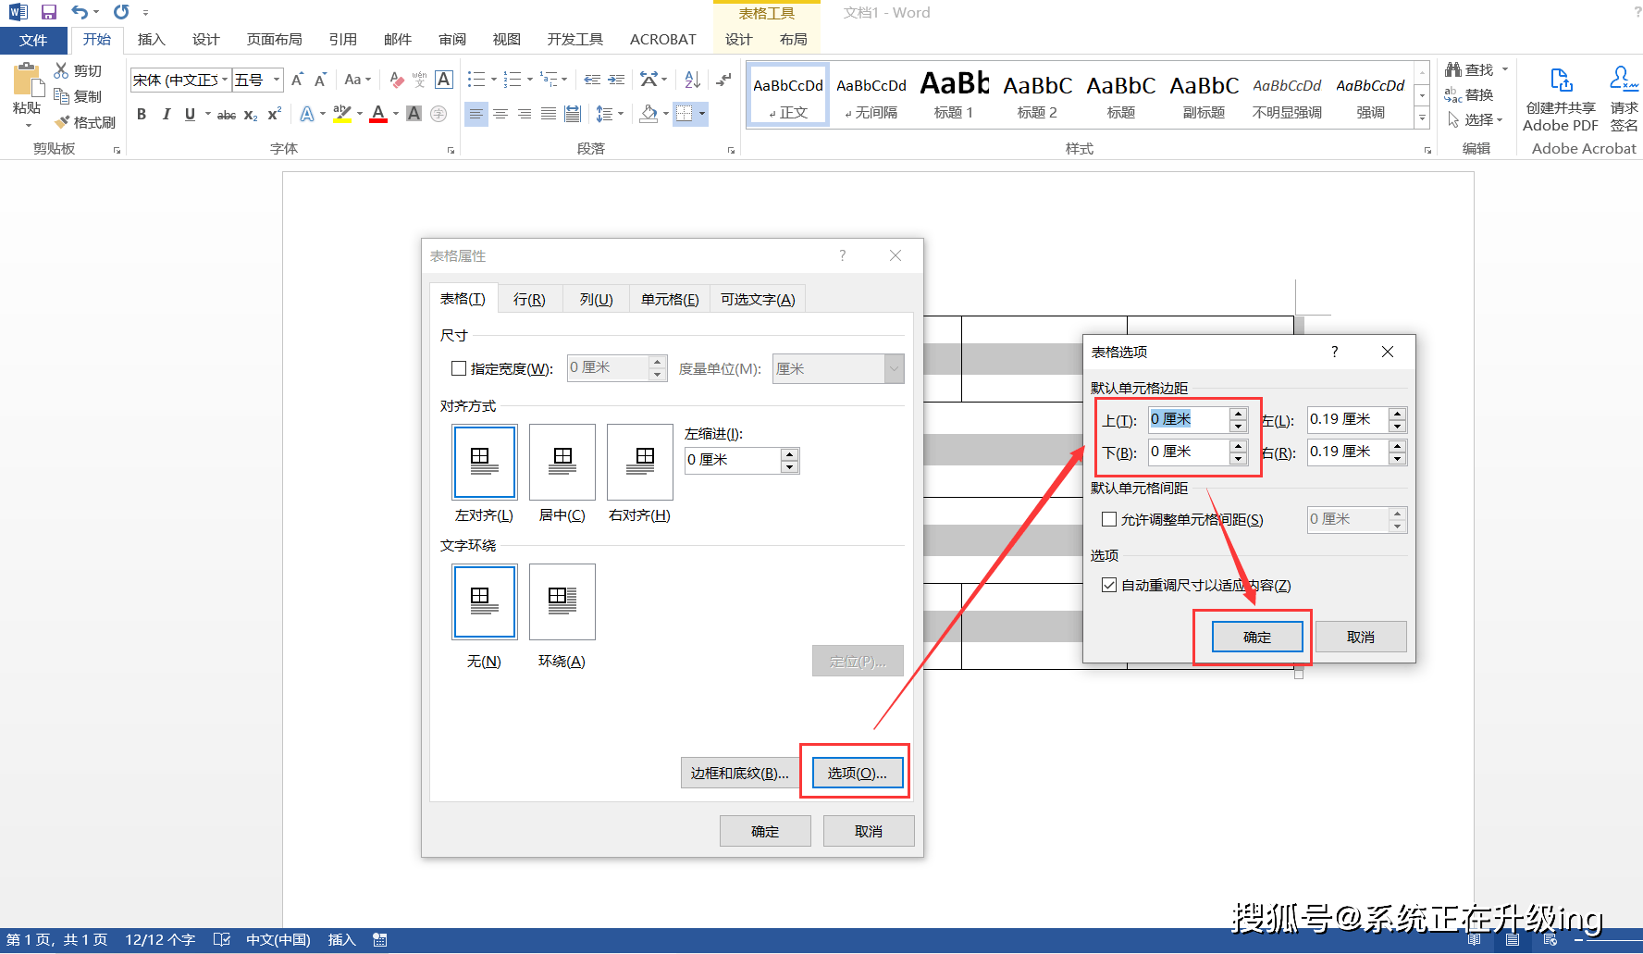
Task: Apply superscript formatting
Action: coord(274,114)
